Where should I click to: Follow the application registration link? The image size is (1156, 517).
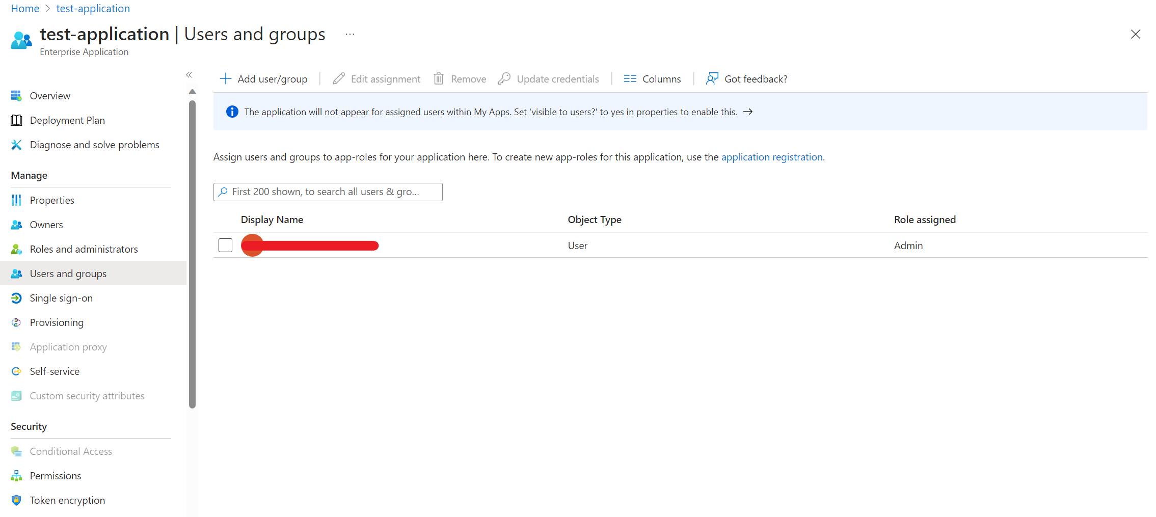tap(772, 157)
